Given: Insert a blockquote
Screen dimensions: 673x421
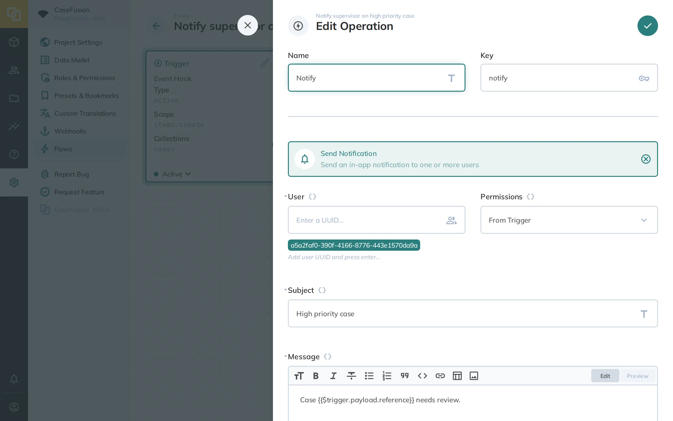Looking at the screenshot, I should point(404,376).
